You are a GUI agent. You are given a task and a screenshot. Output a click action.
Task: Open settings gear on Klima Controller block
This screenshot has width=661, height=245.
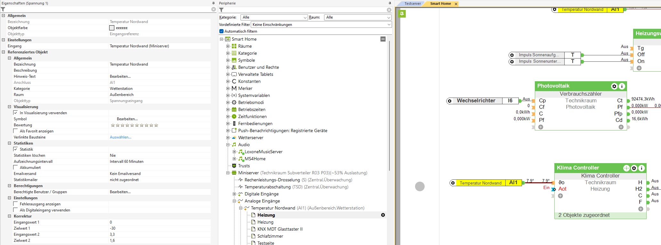634,168
